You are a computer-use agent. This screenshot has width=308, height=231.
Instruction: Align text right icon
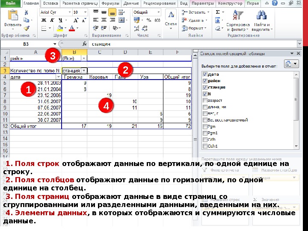[x=113, y=20]
